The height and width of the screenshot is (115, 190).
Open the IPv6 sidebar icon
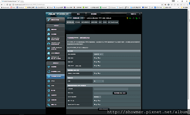(x=49, y=81)
